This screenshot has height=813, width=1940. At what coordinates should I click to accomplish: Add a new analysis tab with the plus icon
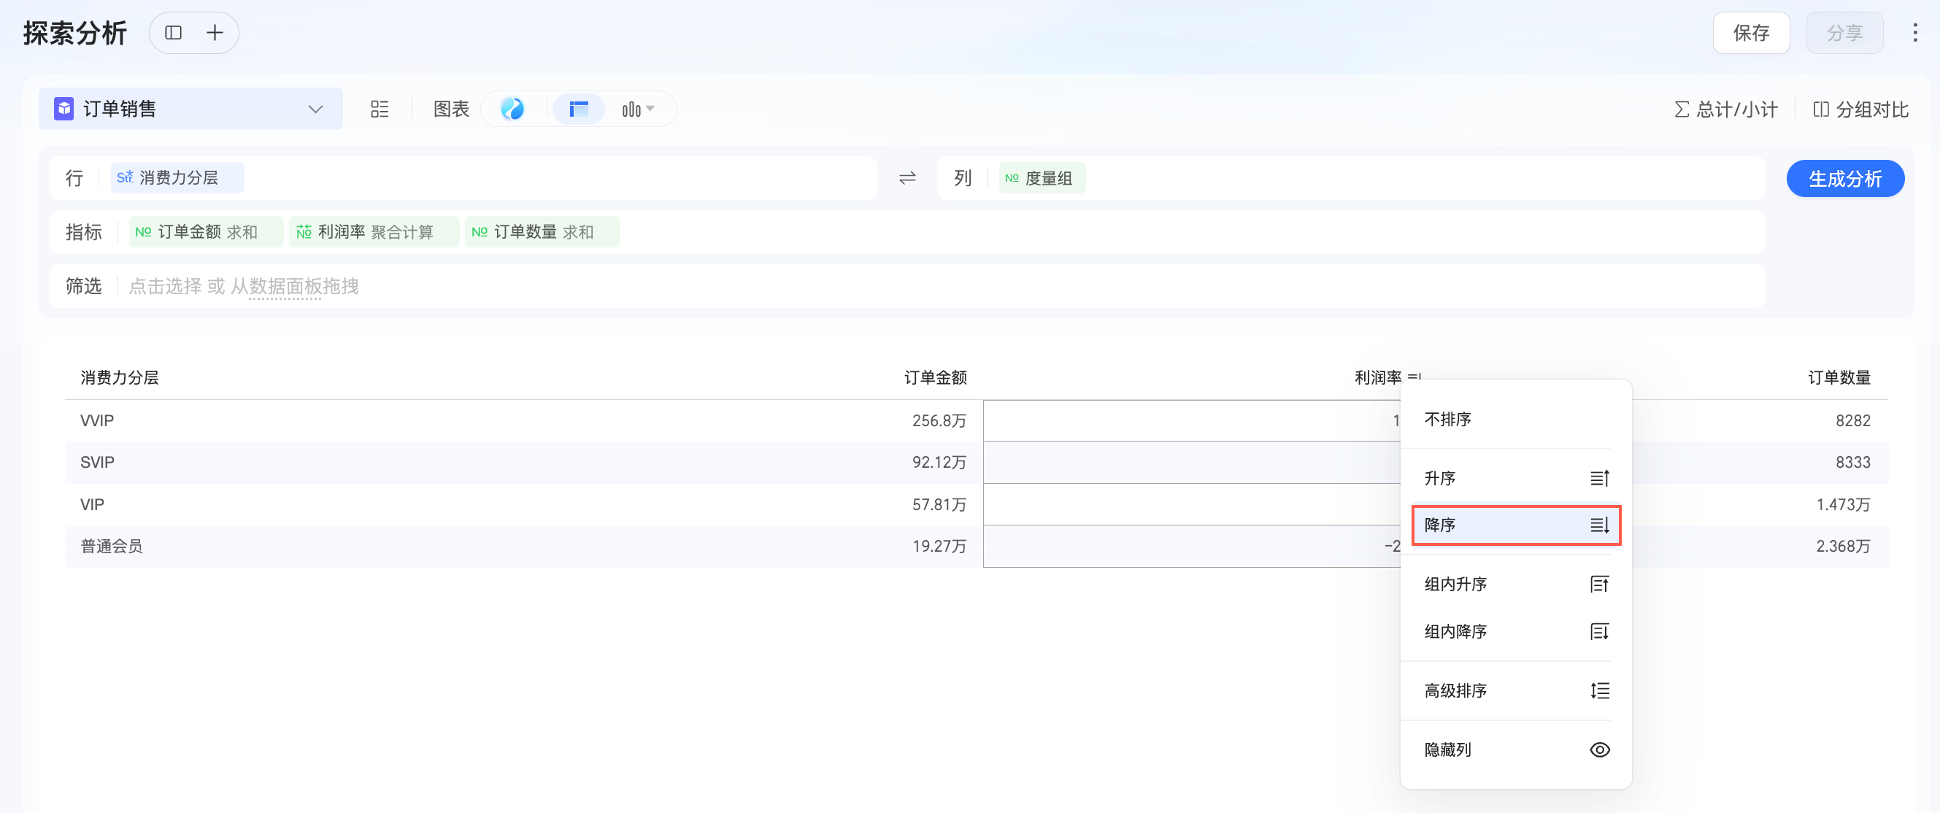tap(215, 32)
